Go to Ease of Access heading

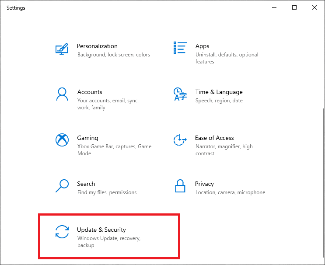pos(214,138)
